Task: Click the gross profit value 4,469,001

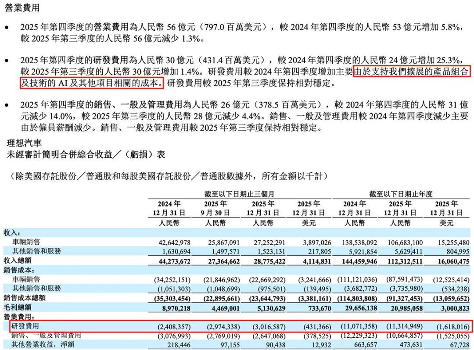Action: click(226, 309)
